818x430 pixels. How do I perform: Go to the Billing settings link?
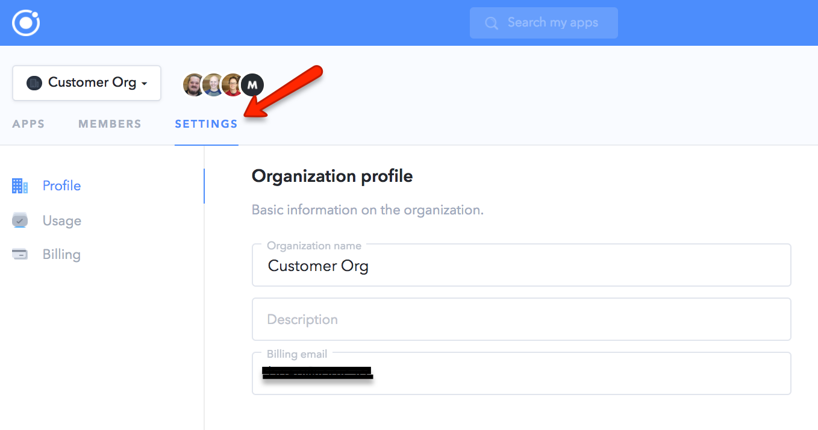[x=61, y=254]
